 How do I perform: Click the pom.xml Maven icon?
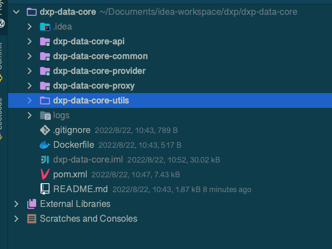tap(45, 174)
